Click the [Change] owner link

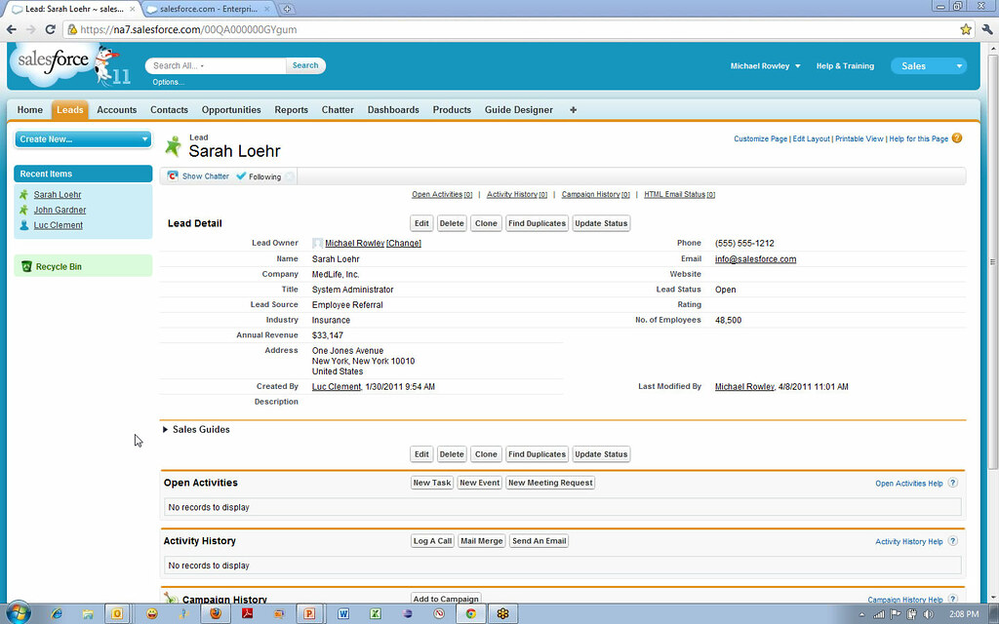[404, 243]
